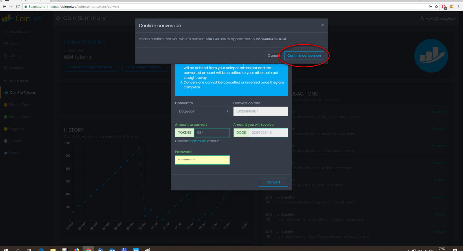The width and height of the screenshot is (463, 251).
Task: Click the coinpot.co address bar URL
Action: [84, 6]
